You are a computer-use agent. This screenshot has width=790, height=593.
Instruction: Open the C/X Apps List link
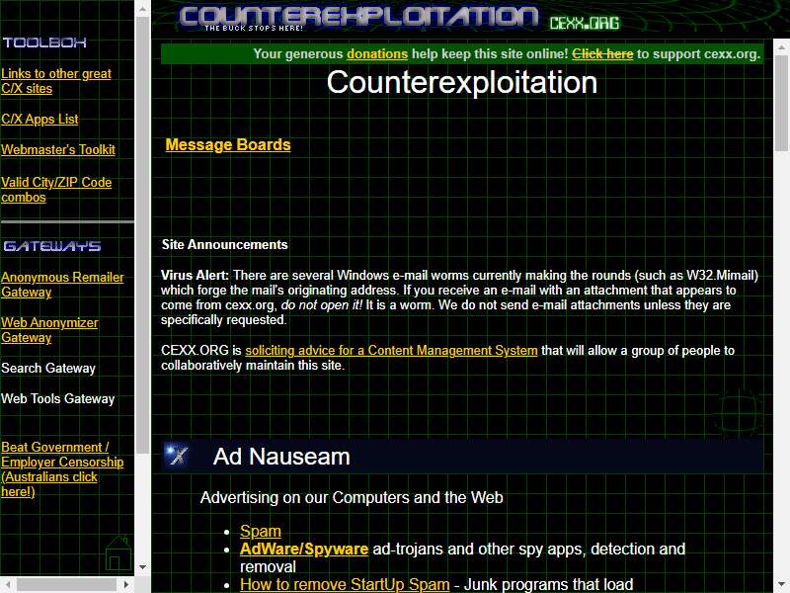pyautogui.click(x=39, y=119)
